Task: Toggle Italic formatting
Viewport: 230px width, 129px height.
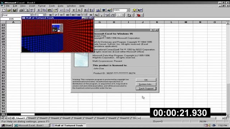Action: pos(56,15)
